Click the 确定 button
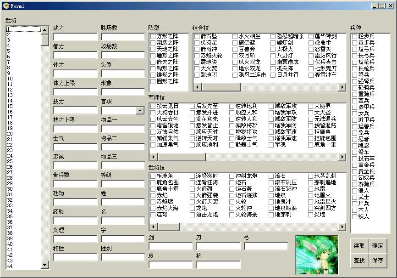The image size is (397, 278). [378, 246]
